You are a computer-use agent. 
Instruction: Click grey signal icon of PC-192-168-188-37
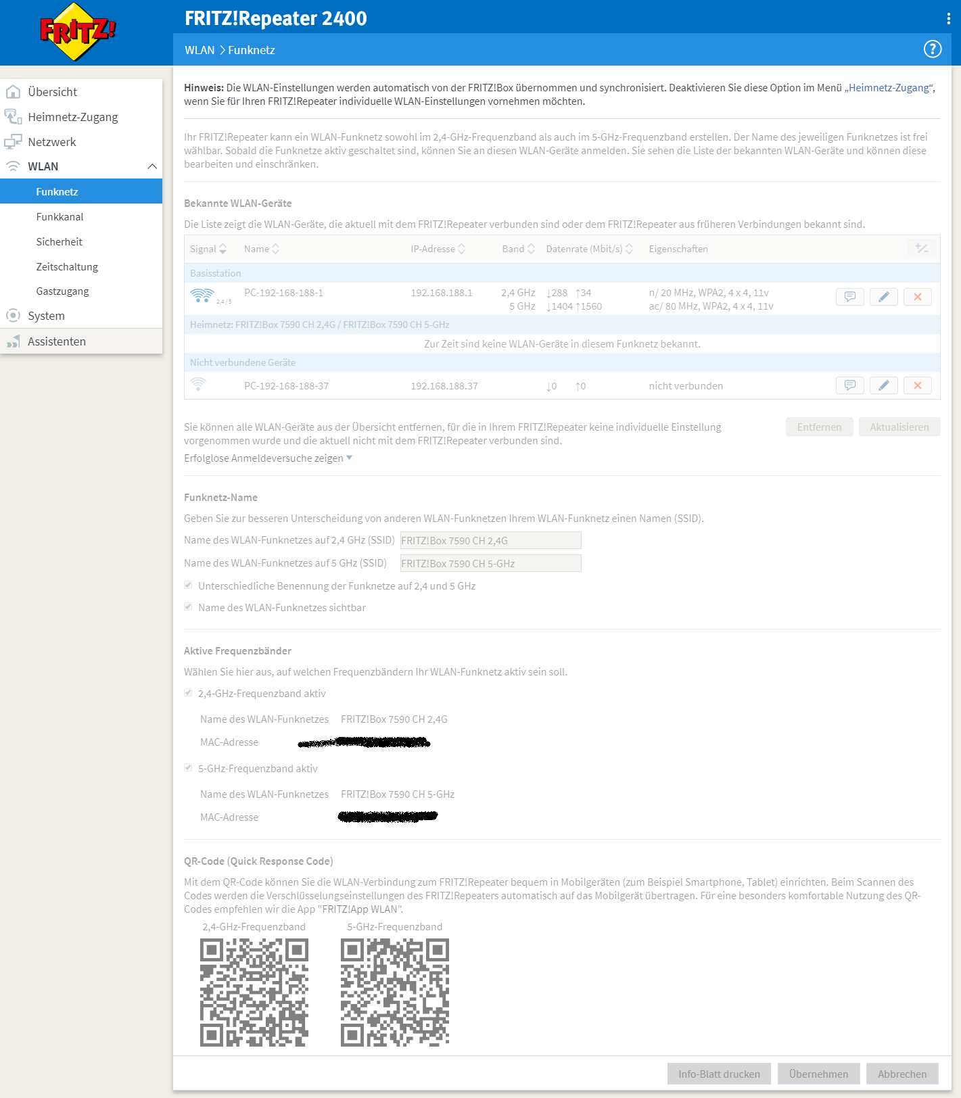198,384
